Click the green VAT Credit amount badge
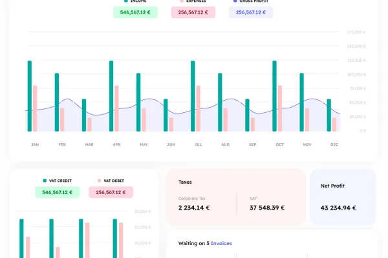Image resolution: width=388 pixels, height=258 pixels. [58, 192]
